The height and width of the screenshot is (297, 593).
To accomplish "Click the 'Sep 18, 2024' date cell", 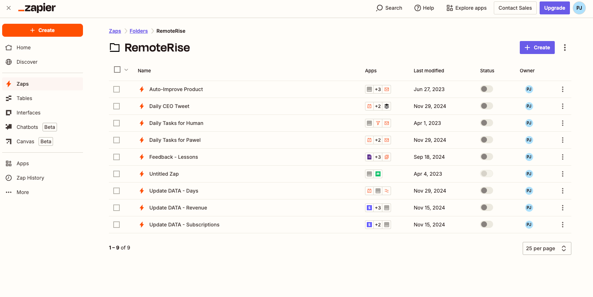I will click(429, 157).
